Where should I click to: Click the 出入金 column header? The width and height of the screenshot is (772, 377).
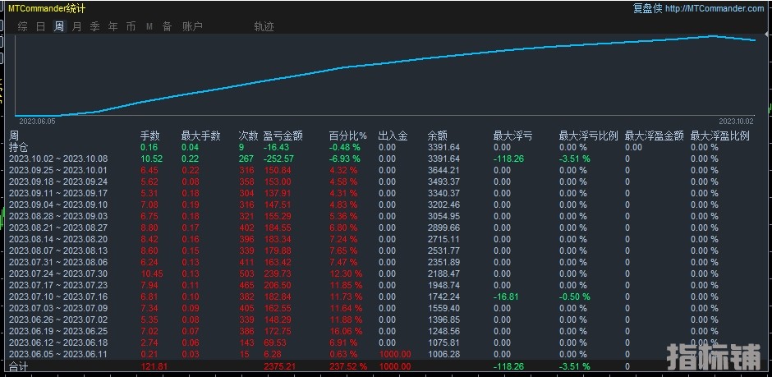pyautogui.click(x=393, y=136)
